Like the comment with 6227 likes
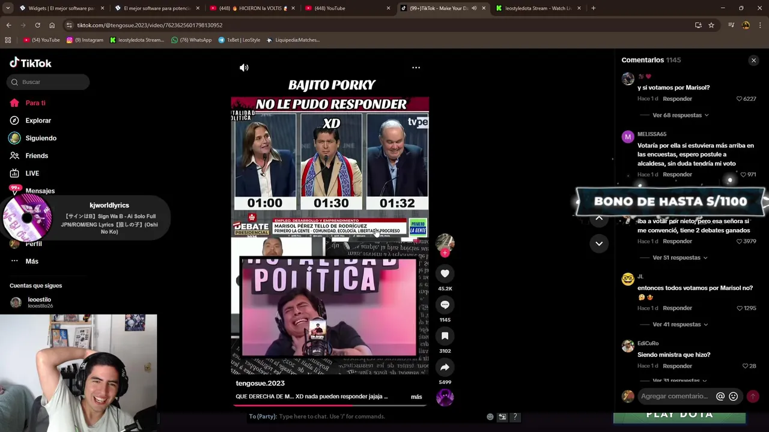 (740, 99)
